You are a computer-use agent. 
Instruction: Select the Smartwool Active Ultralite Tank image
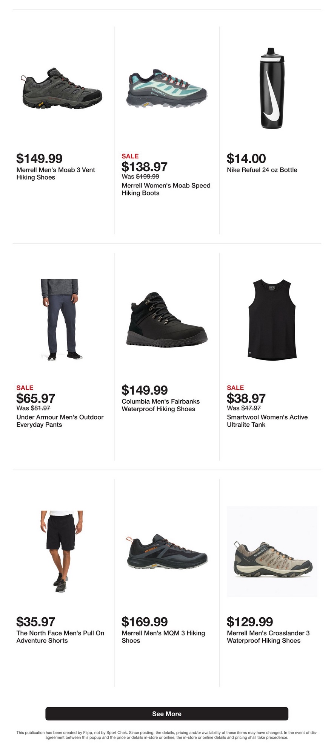[x=272, y=319]
